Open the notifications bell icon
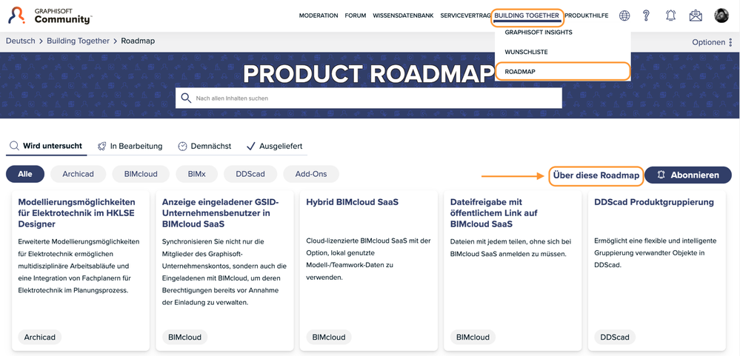The height and width of the screenshot is (356, 740). [x=670, y=16]
